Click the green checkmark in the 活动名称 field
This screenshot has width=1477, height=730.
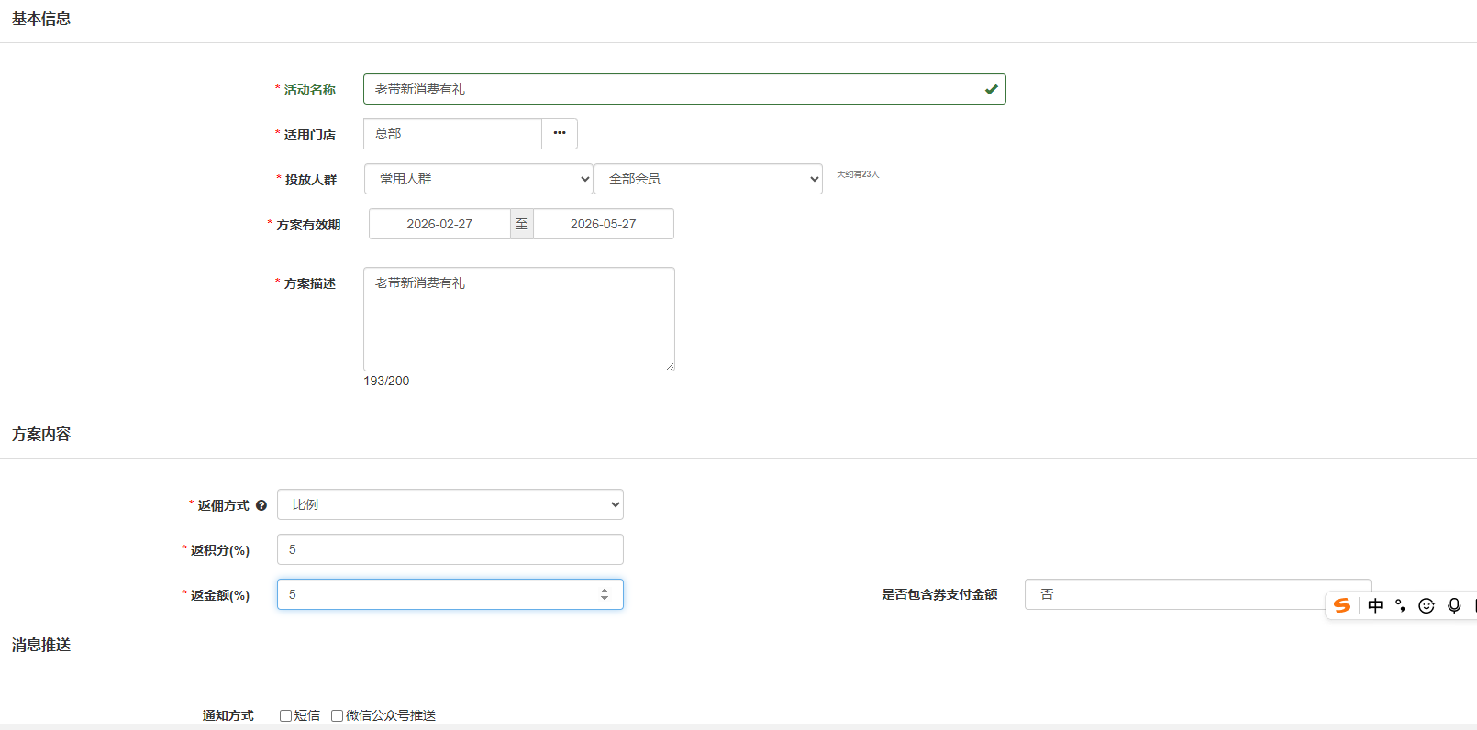tap(991, 90)
